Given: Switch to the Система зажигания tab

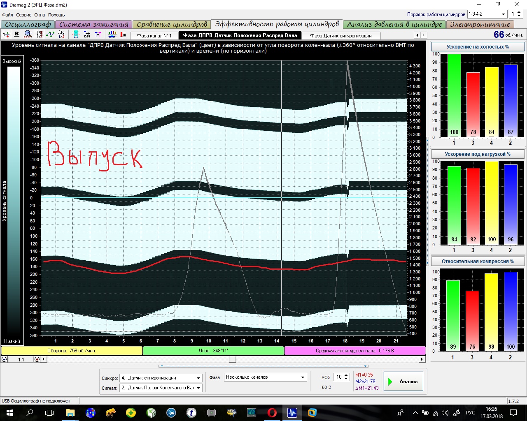Looking at the screenshot, I should point(94,24).
